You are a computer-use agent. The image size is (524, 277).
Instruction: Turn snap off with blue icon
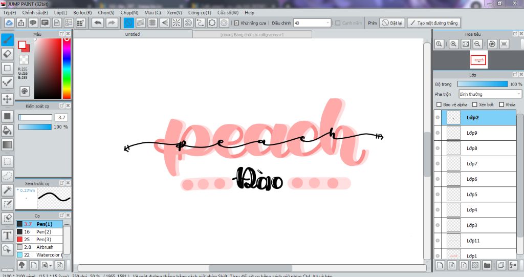(128, 23)
